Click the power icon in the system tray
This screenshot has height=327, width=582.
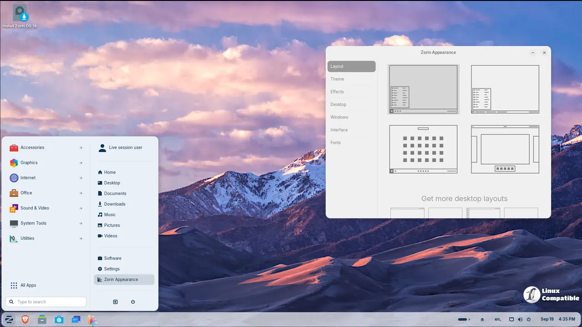click(529, 319)
